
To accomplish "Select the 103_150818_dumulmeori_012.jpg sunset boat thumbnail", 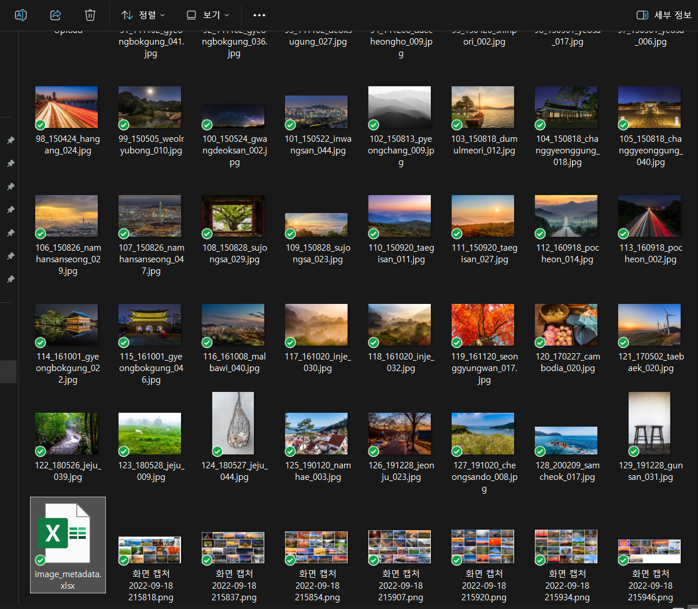I will click(483, 107).
